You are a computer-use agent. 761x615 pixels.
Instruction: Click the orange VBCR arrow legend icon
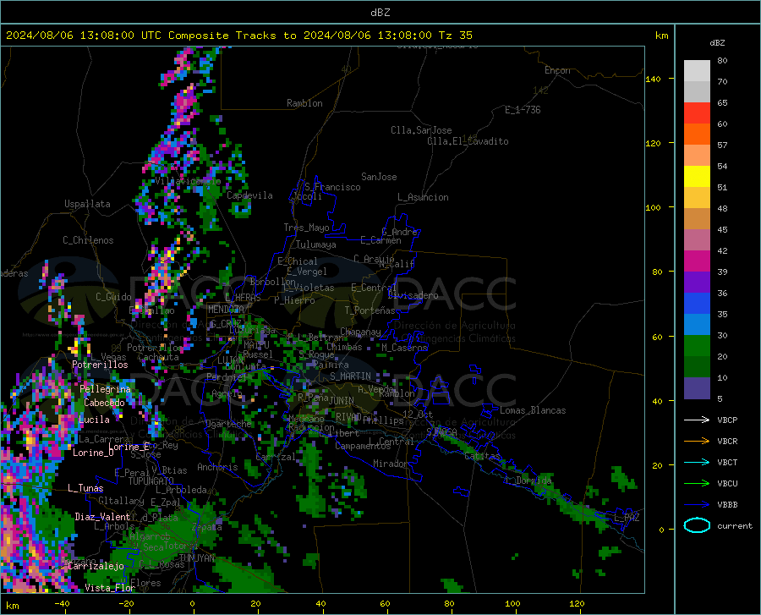coord(697,442)
